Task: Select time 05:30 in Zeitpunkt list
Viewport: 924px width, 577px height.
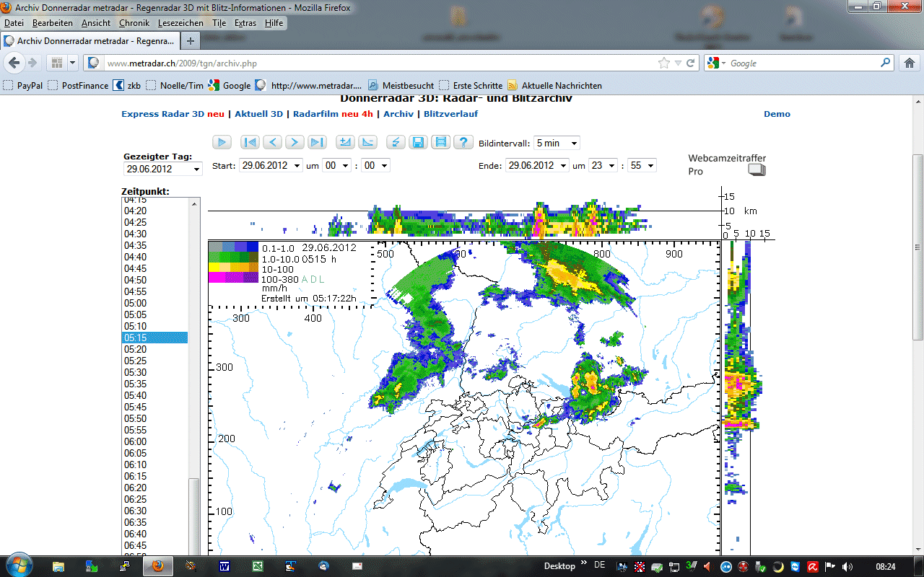Action: 135,372
